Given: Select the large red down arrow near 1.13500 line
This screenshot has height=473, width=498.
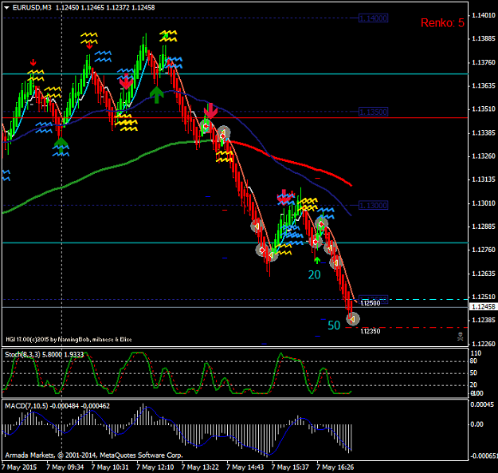Looking at the screenshot, I should [x=210, y=111].
